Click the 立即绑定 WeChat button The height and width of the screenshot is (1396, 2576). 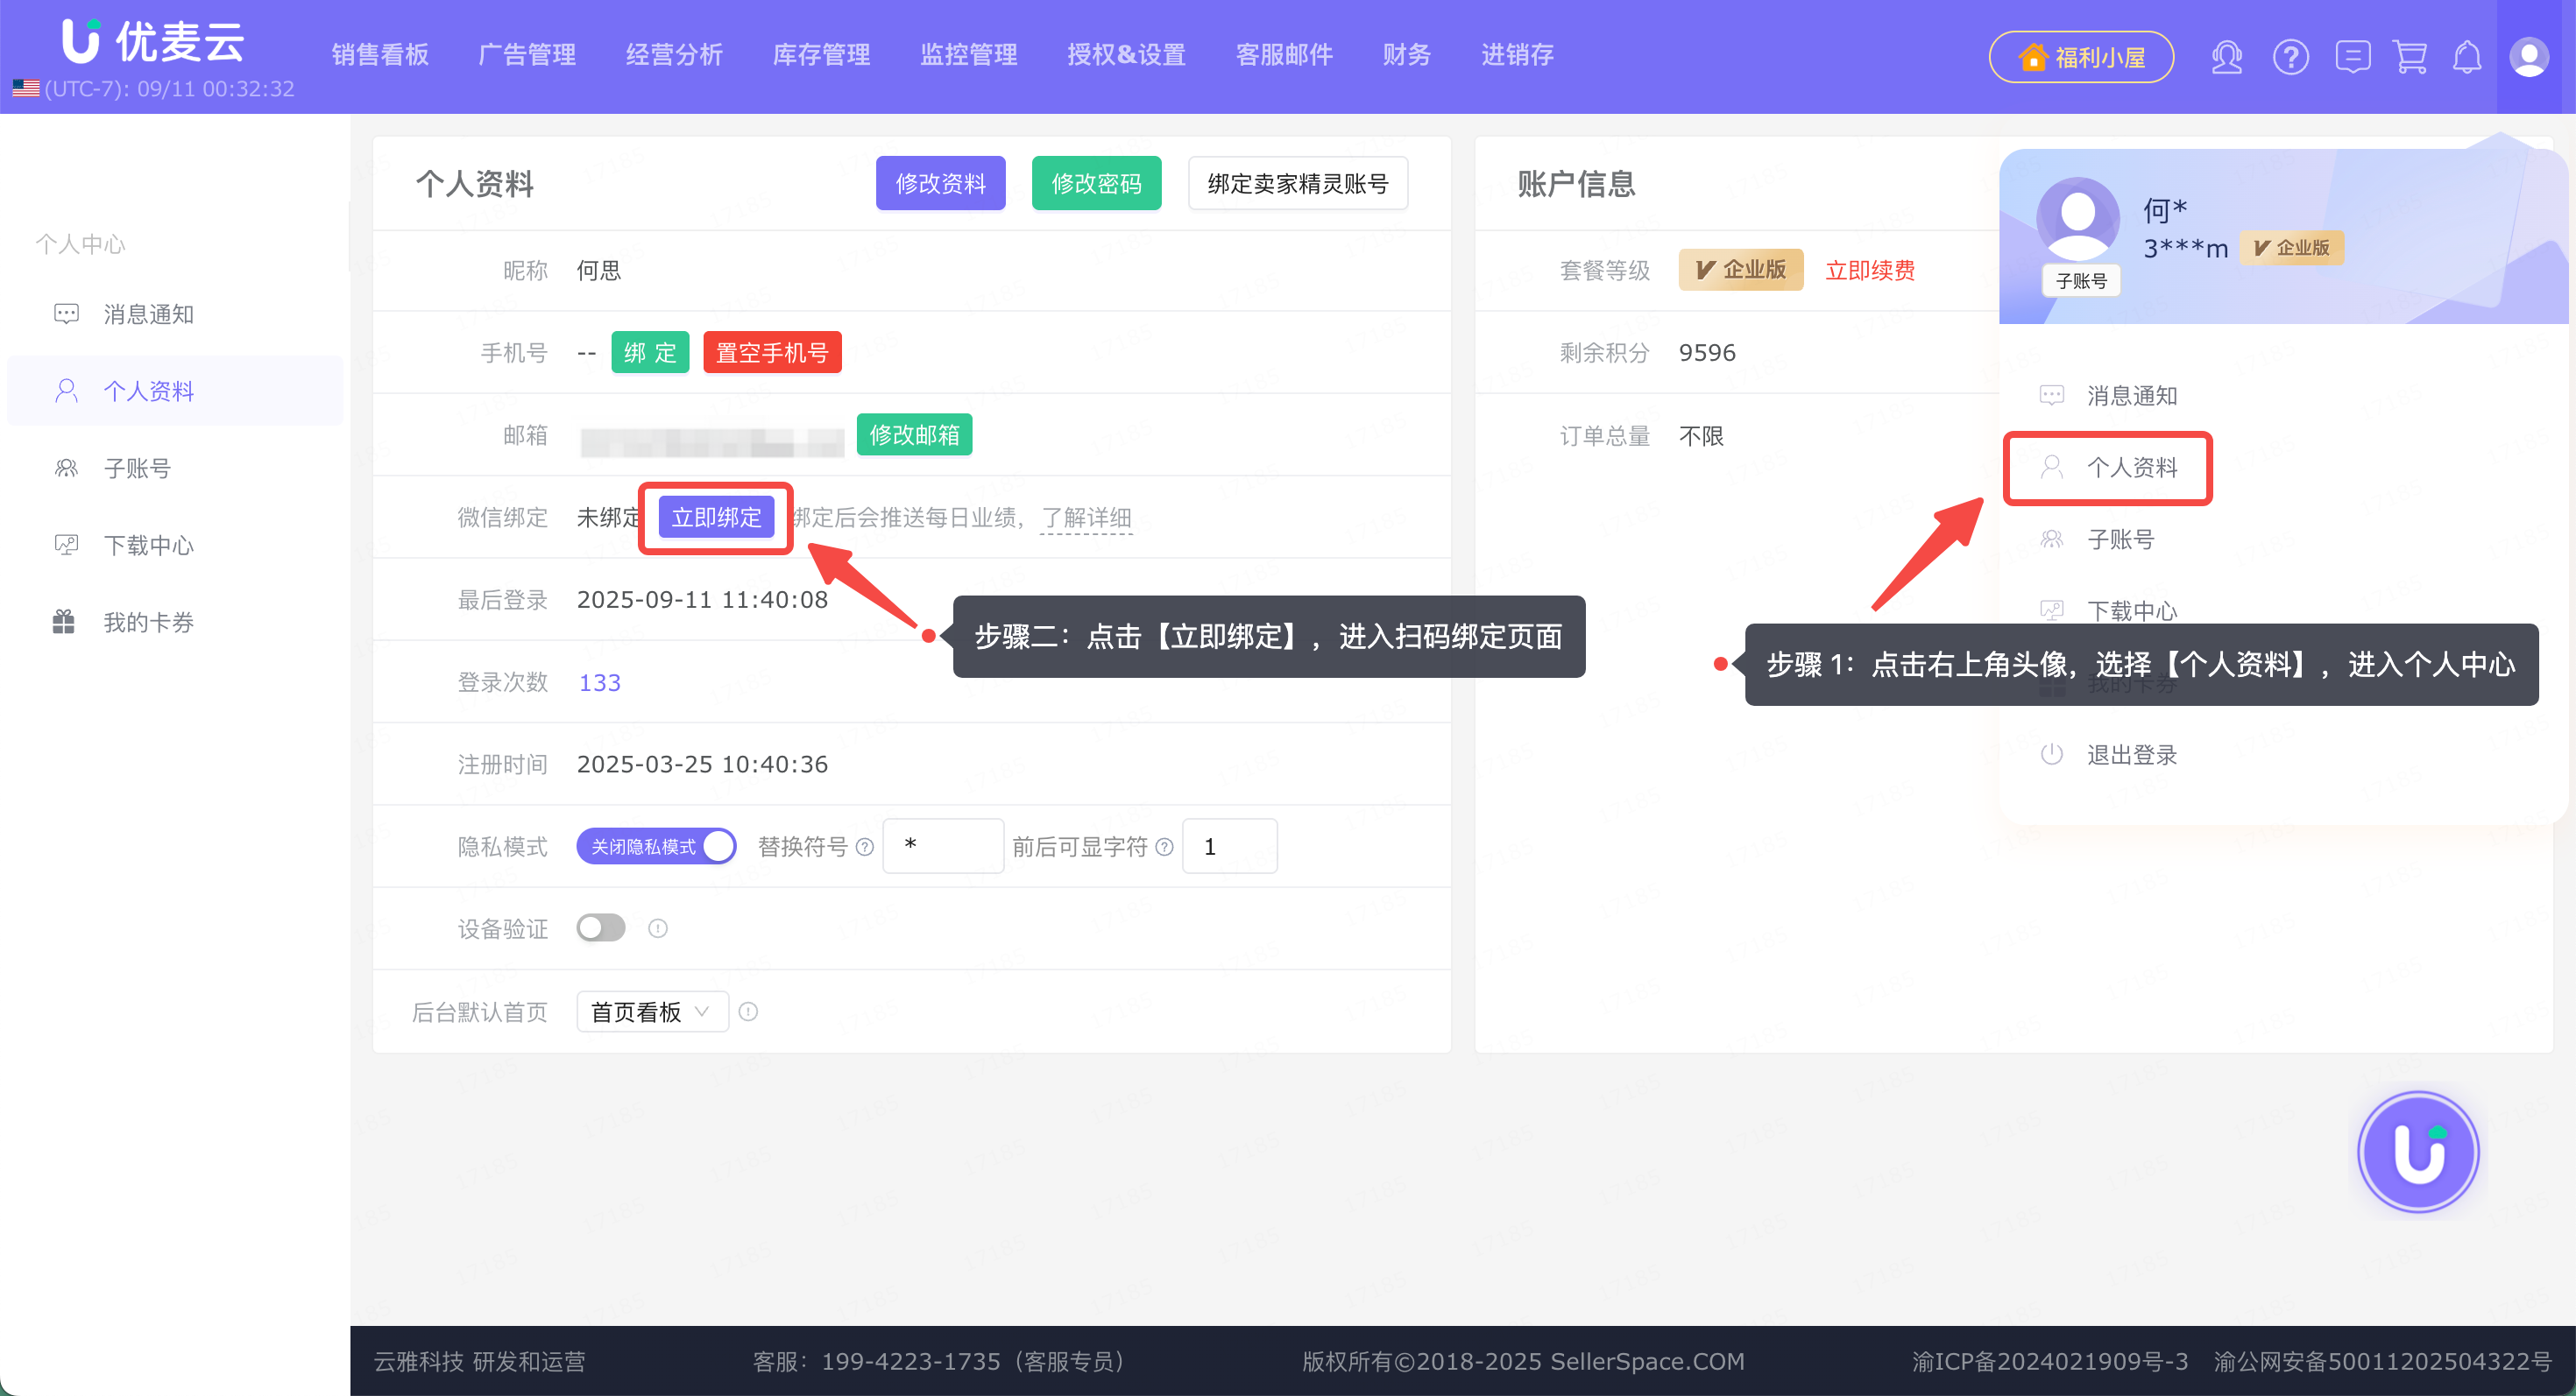click(x=716, y=518)
